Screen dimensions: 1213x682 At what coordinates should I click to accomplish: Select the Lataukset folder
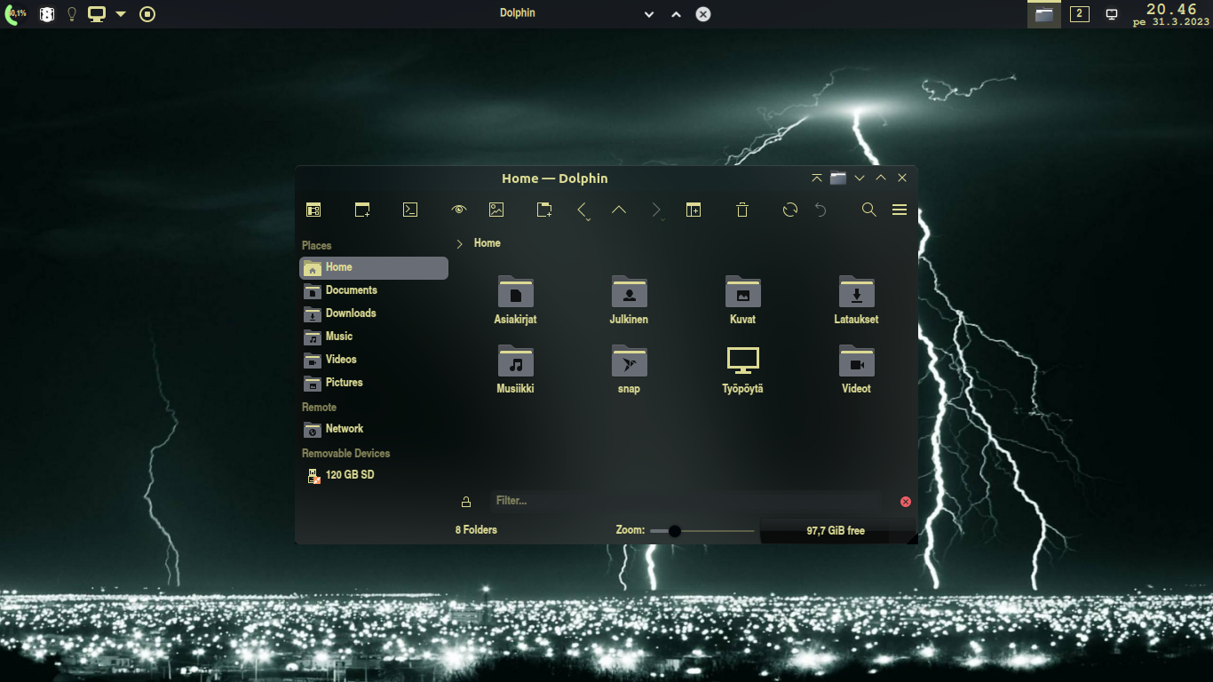pyautogui.click(x=856, y=300)
